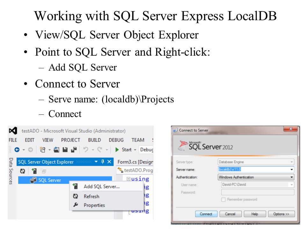Screen dimensions: 306x229
Task: Click the Connect to Server dialog title icon
Action: pyautogui.click(x=175, y=130)
